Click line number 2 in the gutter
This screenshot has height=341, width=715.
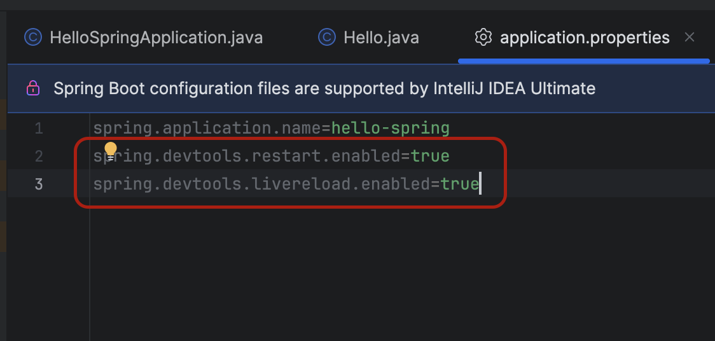tap(39, 156)
